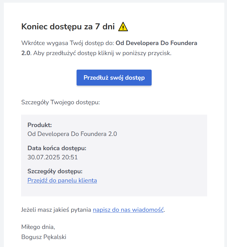Click 'Wkrótce wygasa Twój dostęp do:' text
227x247 pixels.
point(68,43)
